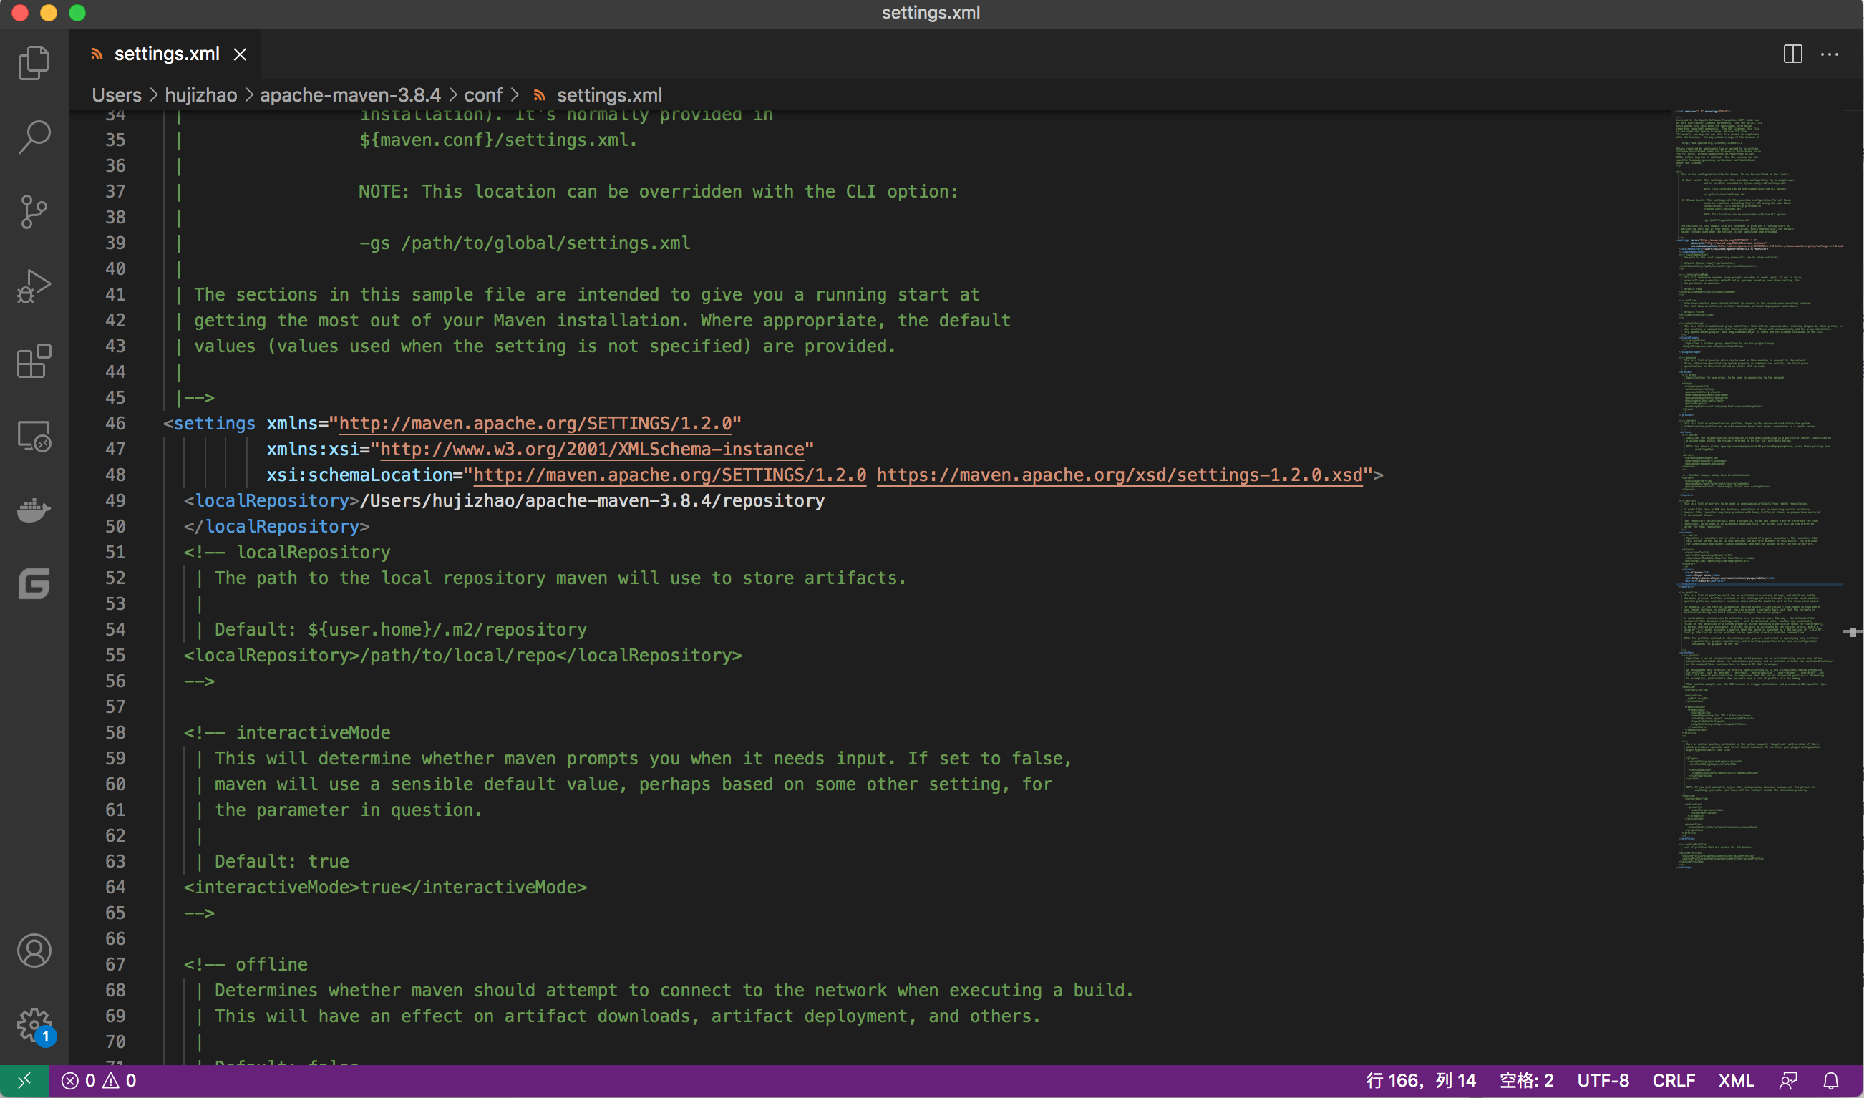Open the settings-1.2.0.xsd URL link
This screenshot has width=1864, height=1098.
pyautogui.click(x=1119, y=475)
